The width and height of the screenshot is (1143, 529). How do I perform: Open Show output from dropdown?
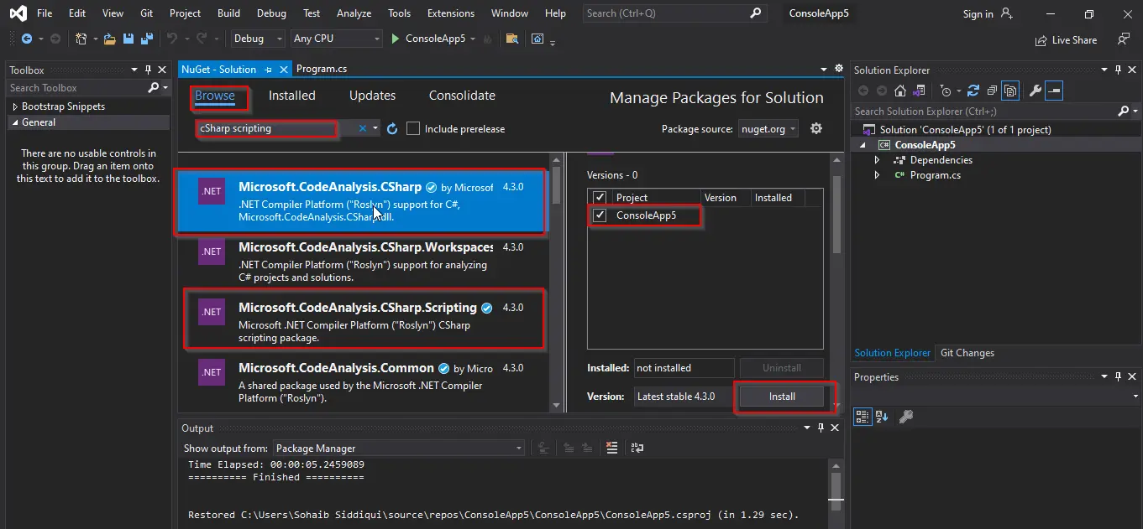[399, 449]
